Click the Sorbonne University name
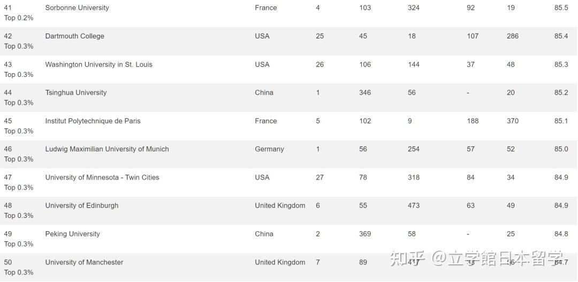 point(77,8)
